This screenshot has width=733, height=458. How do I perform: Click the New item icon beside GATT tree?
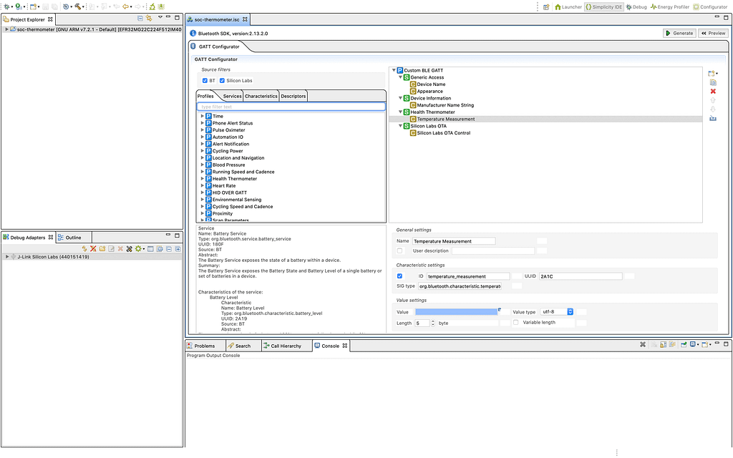pos(712,74)
